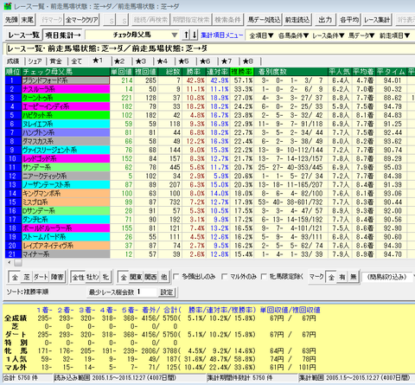415x385 pixels.
Task: Open the (簡易絞り込み) dropdown
Action: [x=387, y=277]
